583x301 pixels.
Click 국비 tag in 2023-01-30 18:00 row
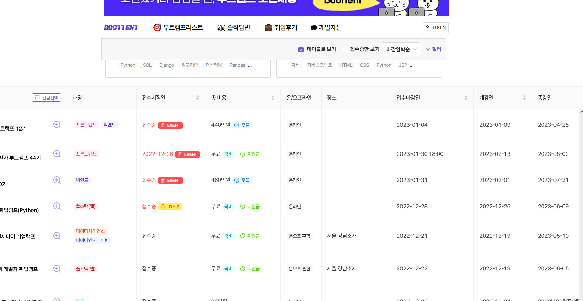click(x=228, y=154)
